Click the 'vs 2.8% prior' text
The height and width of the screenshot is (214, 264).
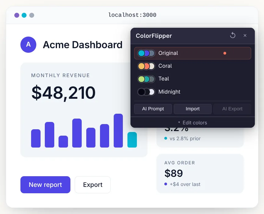coord(185,139)
